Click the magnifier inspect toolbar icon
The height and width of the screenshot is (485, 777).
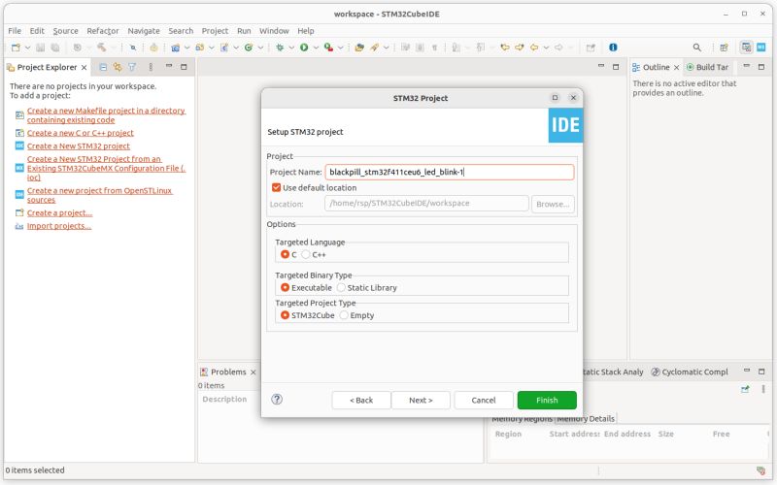coord(133,48)
